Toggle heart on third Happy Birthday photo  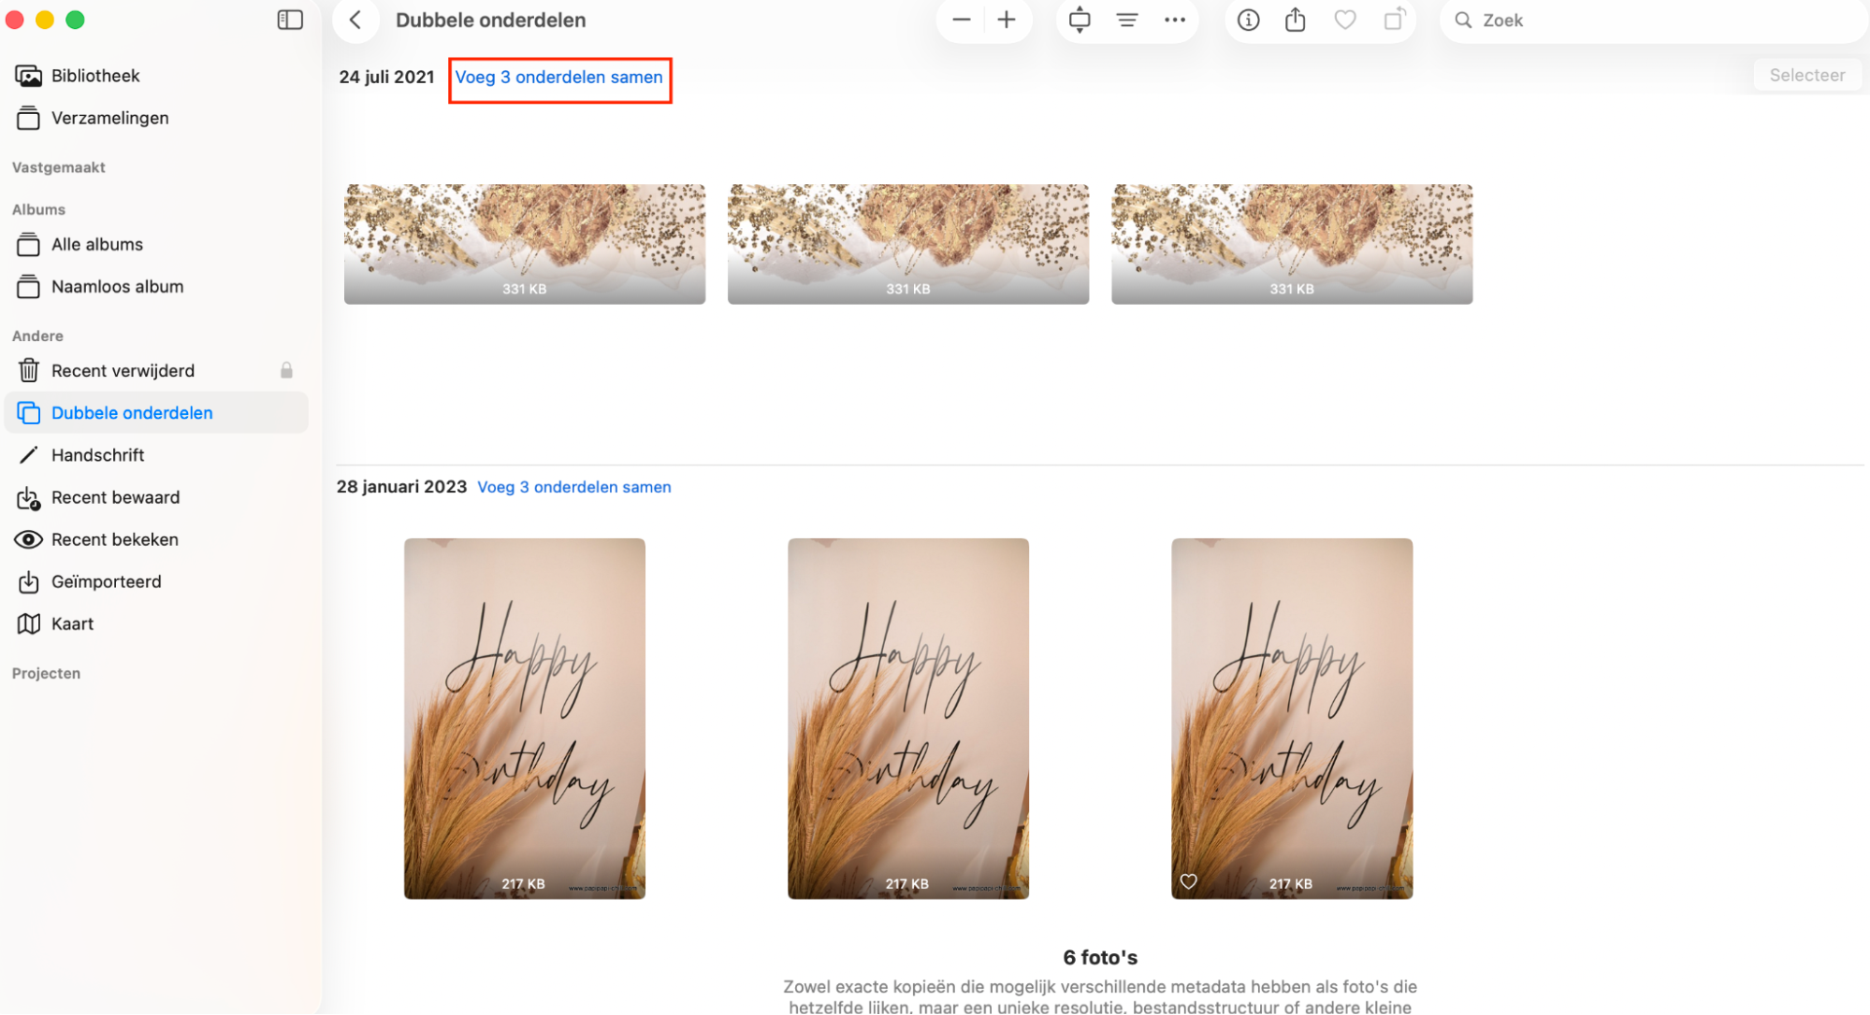pos(1188,881)
